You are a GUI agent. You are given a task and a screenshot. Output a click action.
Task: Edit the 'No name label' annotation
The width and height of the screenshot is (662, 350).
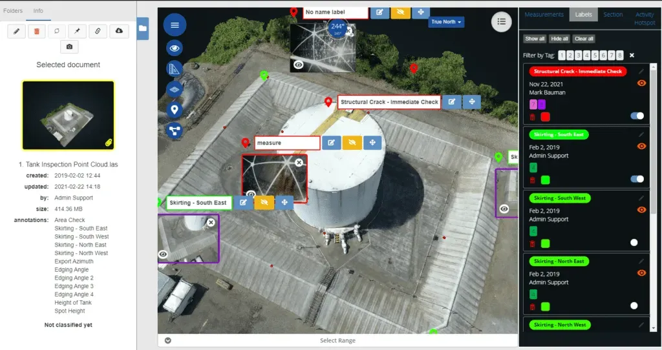click(x=379, y=12)
